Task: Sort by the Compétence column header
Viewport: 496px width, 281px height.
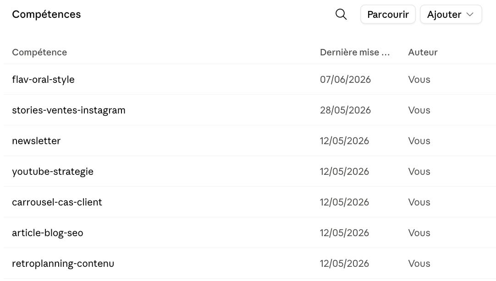Action: coord(39,52)
